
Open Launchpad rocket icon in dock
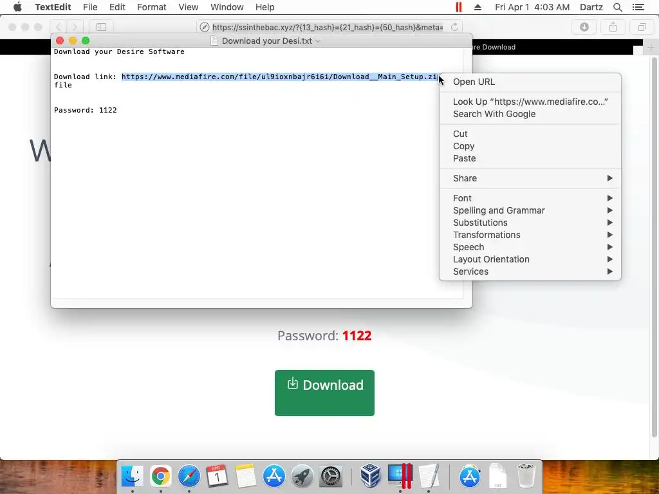[302, 477]
